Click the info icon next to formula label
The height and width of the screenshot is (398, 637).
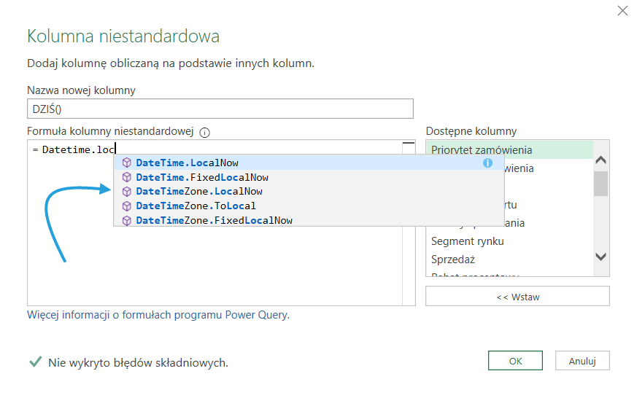pos(204,133)
